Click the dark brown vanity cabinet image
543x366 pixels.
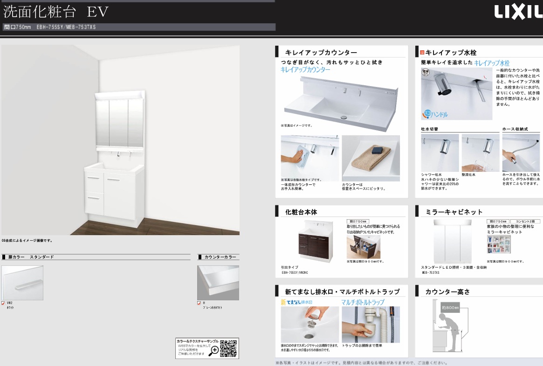pyautogui.click(x=316, y=242)
